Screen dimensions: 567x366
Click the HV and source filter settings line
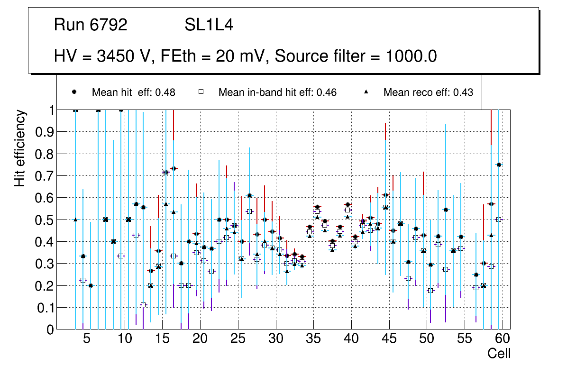245,56
